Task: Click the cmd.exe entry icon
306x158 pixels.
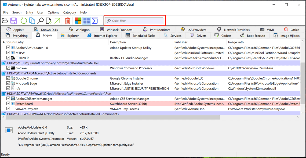Action: tap(13, 68)
